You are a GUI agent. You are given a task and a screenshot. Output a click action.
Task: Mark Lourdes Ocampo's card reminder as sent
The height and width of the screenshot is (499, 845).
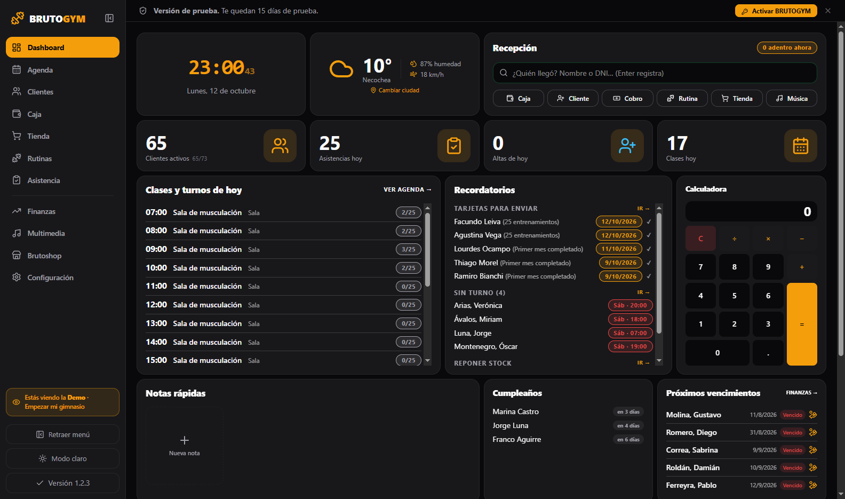pyautogui.click(x=649, y=249)
